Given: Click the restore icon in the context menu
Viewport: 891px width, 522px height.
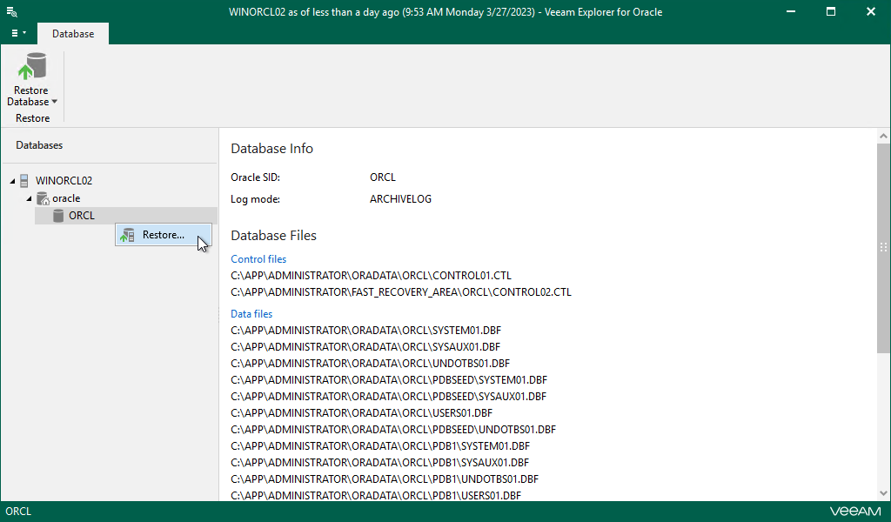Looking at the screenshot, I should tap(126, 234).
